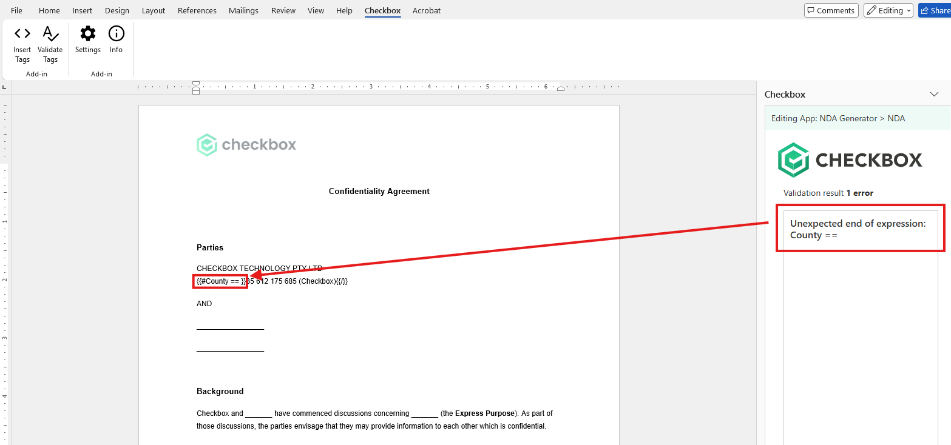Viewport: 951px width, 445px height.
Task: Click the word 'AND' in the document
Action: point(205,304)
